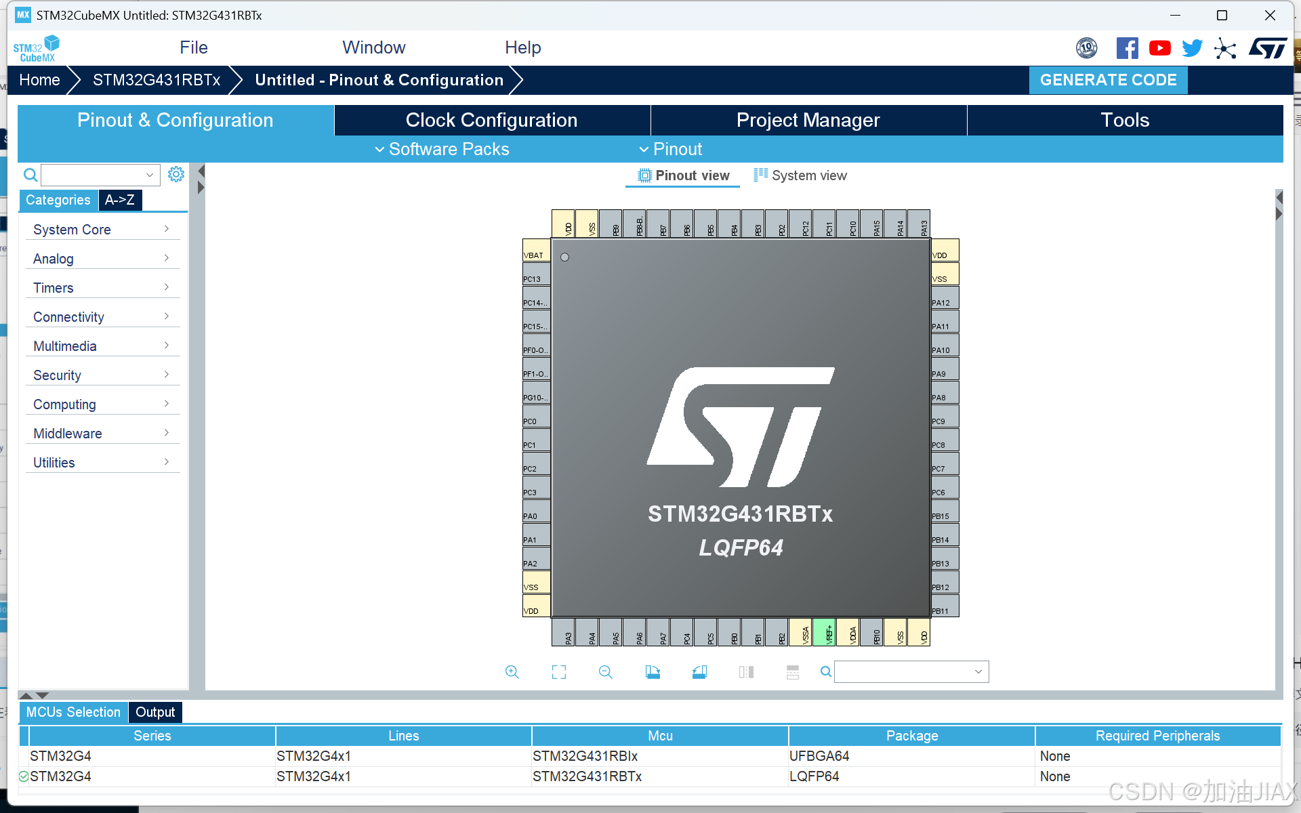Expand the Utilities category
The image size is (1301, 813).
click(x=102, y=463)
